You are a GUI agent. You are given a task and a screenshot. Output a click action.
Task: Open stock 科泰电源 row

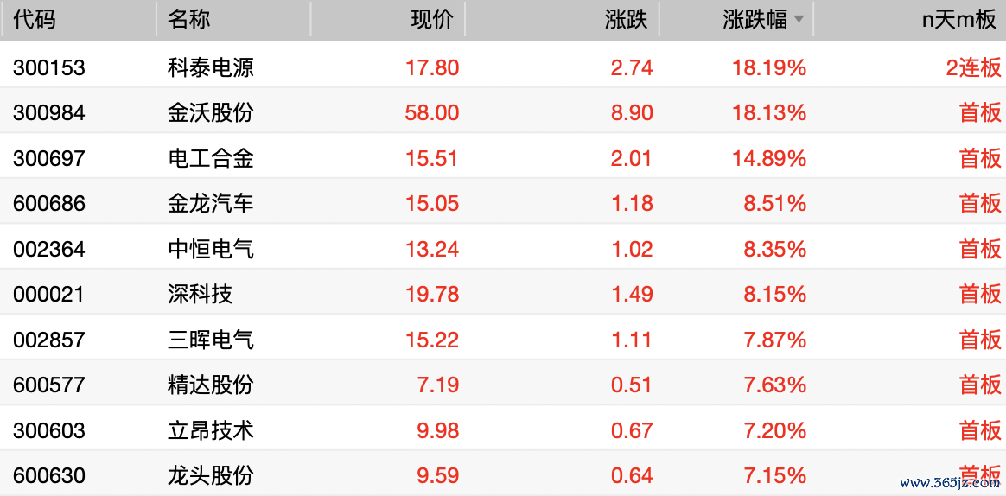503,67
